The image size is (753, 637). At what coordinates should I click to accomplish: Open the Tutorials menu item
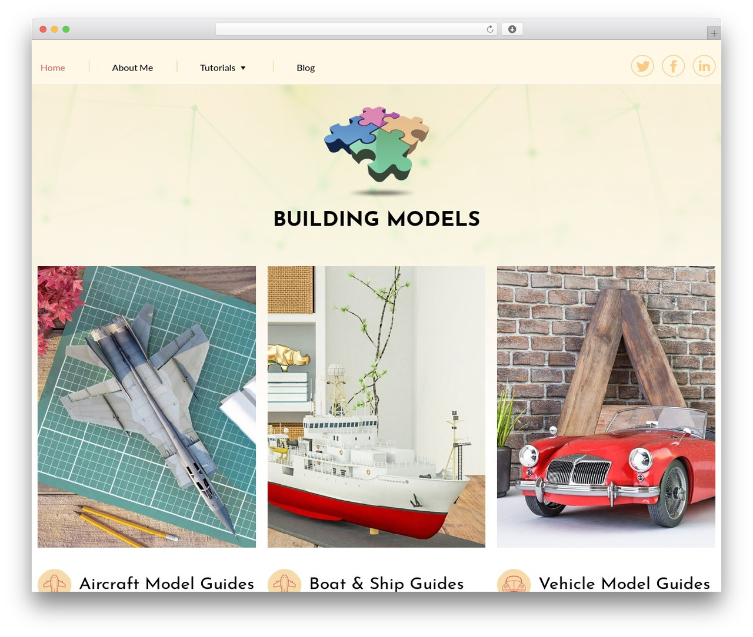pos(218,68)
